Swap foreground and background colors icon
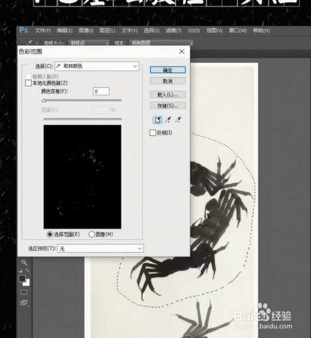 tap(27, 270)
